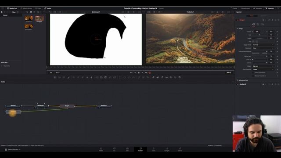The image size is (281, 158).
Task: Add a pEmitter particle tool
Action: pyautogui.click(x=139, y=77)
